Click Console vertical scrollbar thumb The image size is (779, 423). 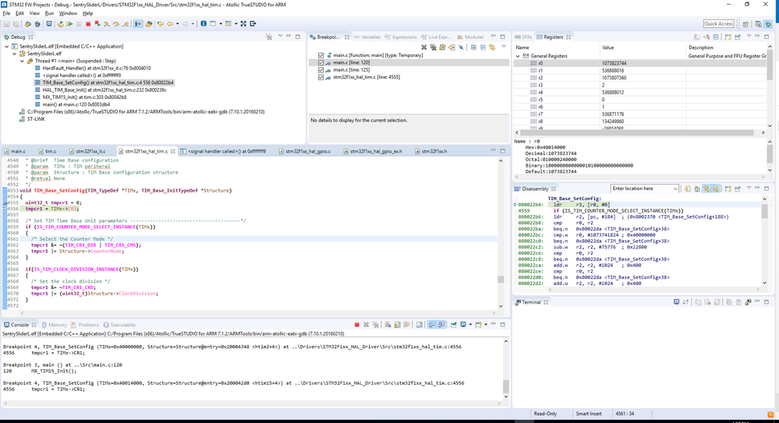506,386
